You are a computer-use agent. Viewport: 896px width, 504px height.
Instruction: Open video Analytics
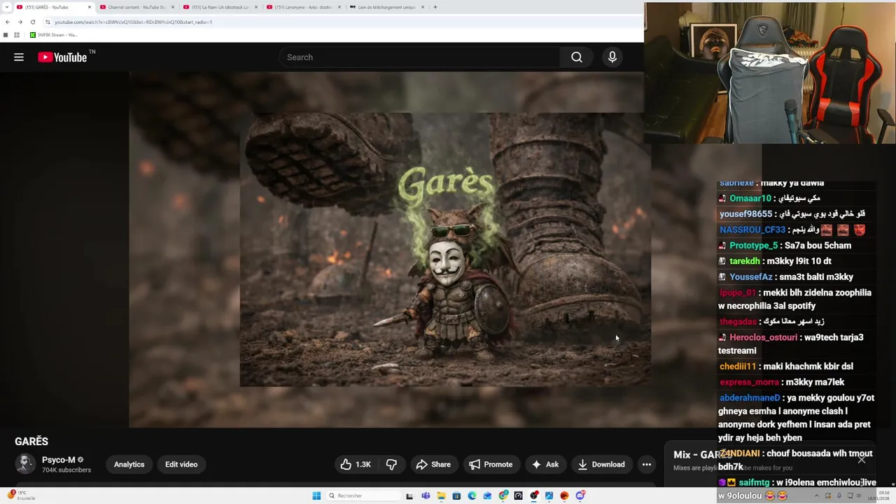(129, 464)
